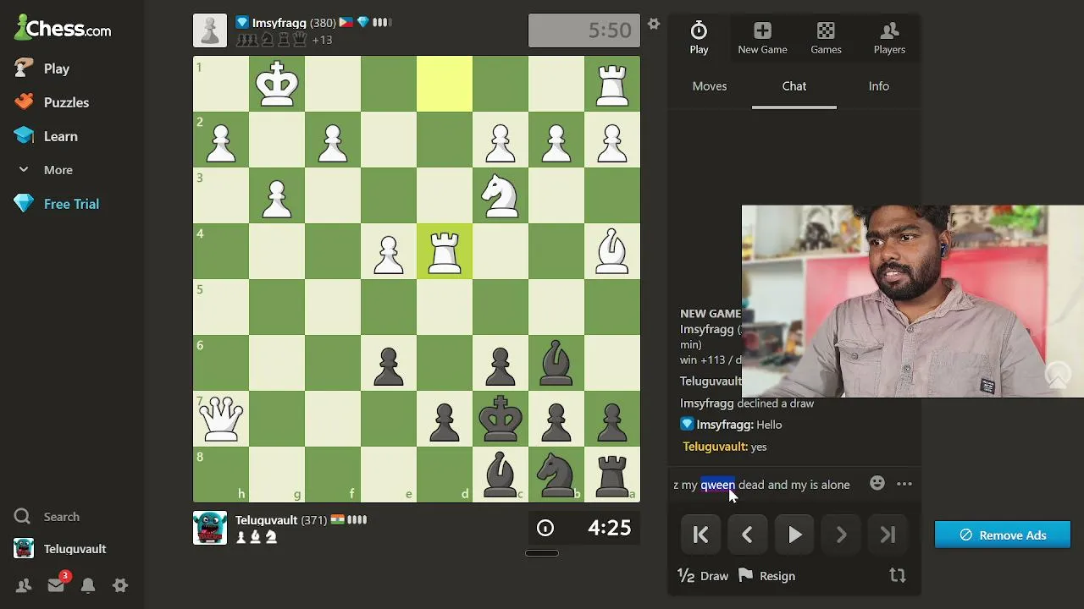Select the black pawn on e6
The image size is (1084, 609).
[389, 363]
